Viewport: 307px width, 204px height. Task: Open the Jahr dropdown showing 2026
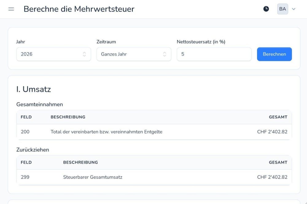[x=53, y=54]
